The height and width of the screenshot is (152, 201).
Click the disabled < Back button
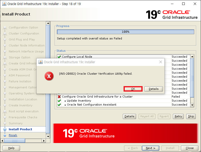[x=133, y=148]
